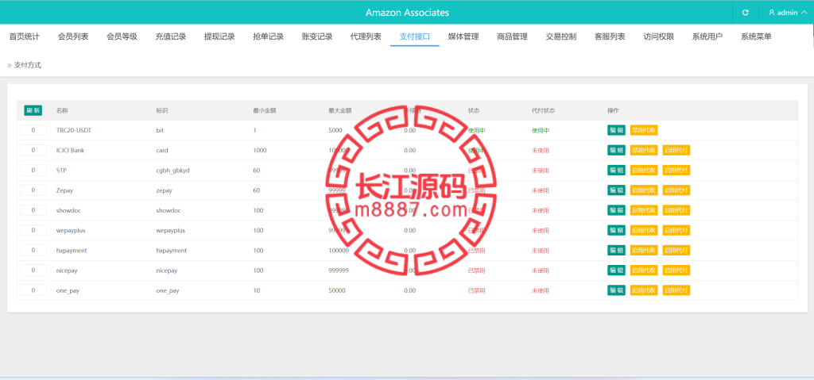Switch to the 系统用户 tab

[707, 36]
